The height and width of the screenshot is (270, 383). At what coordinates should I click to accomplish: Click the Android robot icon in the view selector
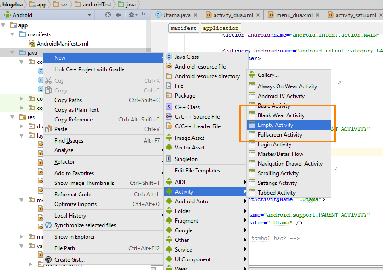pos(7,15)
